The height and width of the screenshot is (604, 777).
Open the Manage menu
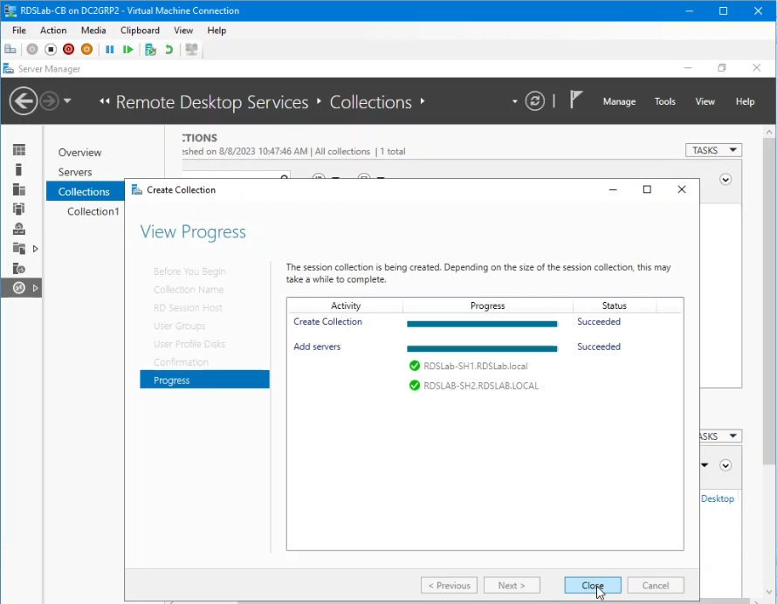[619, 101]
